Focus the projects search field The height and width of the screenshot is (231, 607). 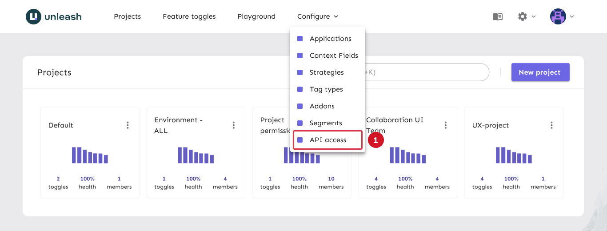click(427, 72)
